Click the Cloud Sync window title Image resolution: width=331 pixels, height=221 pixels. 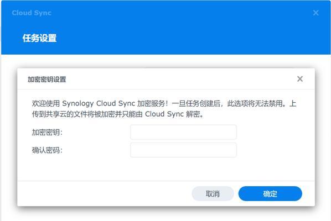pos(32,13)
